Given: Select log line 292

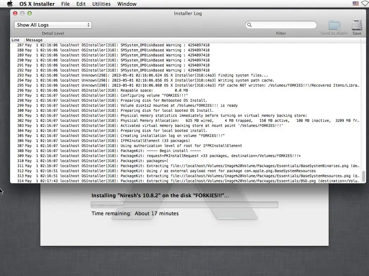Looking at the screenshot, I should [185, 70].
